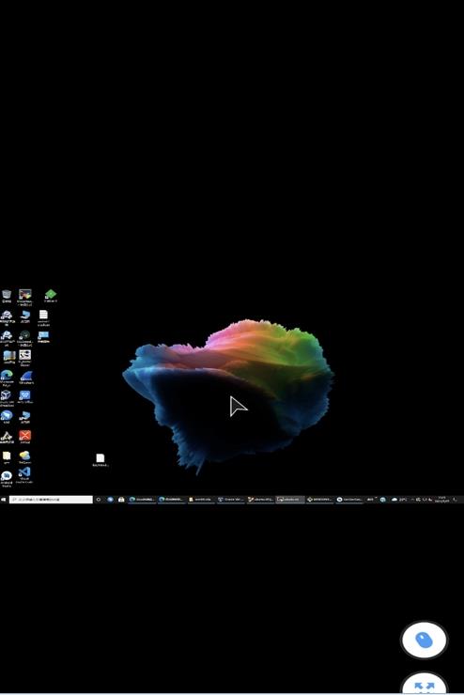Viewport: 464px width, 695px height.
Task: Focus the taskbar search box
Action: pyautogui.click(x=51, y=499)
